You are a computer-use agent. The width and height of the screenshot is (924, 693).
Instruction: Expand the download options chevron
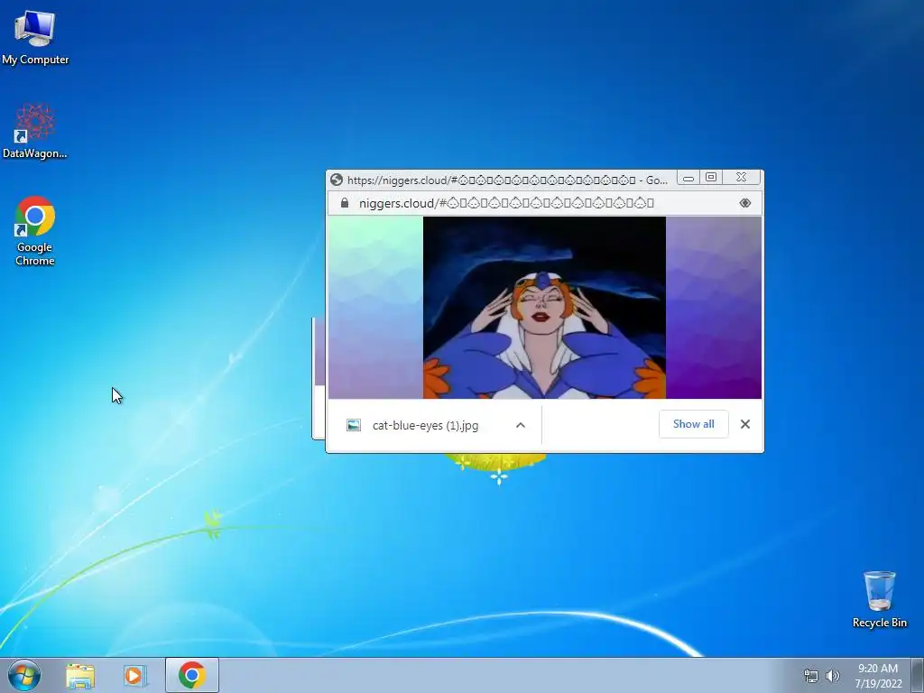point(521,425)
